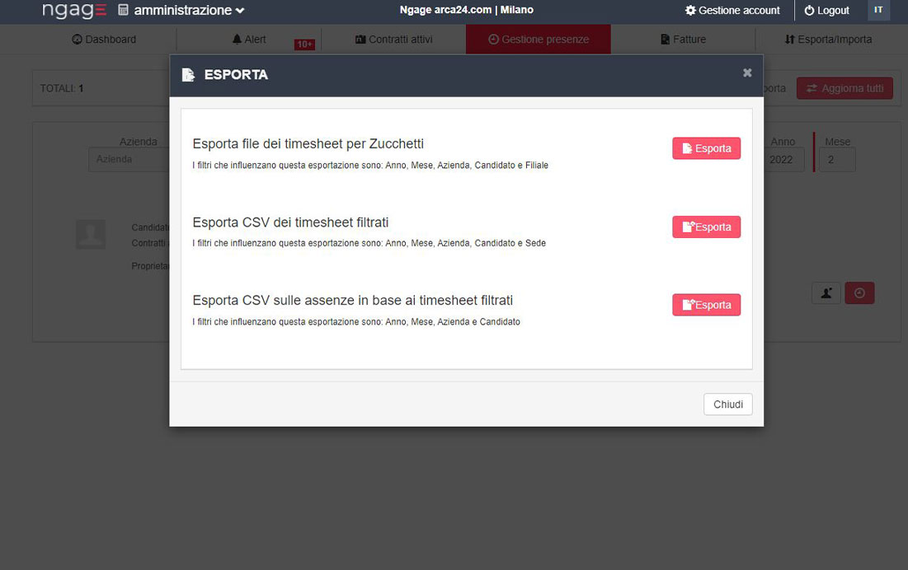The width and height of the screenshot is (908, 570).
Task: Open Gestione account settings
Action: coord(732,11)
